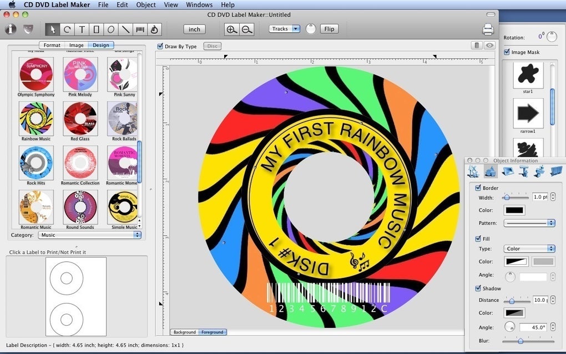Image resolution: width=566 pixels, height=354 pixels.
Task: Select the Rainbow Music template thumbnail
Action: (x=36, y=119)
